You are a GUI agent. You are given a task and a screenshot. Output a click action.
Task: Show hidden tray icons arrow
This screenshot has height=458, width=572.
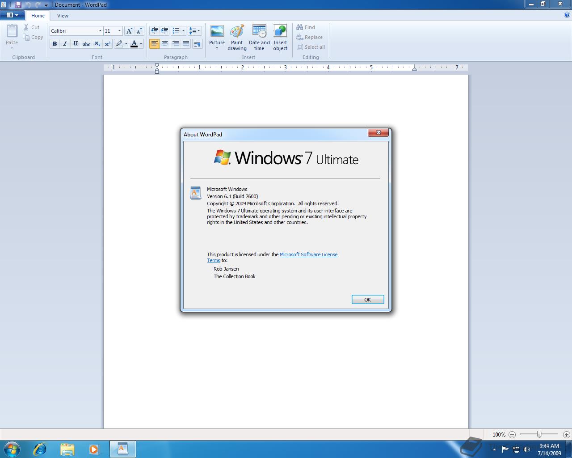(x=494, y=450)
